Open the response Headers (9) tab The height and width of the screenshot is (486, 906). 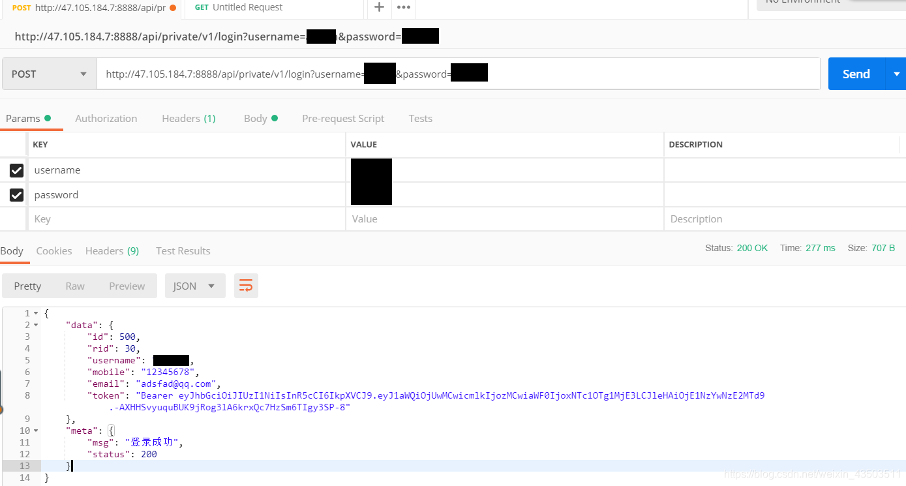point(112,251)
